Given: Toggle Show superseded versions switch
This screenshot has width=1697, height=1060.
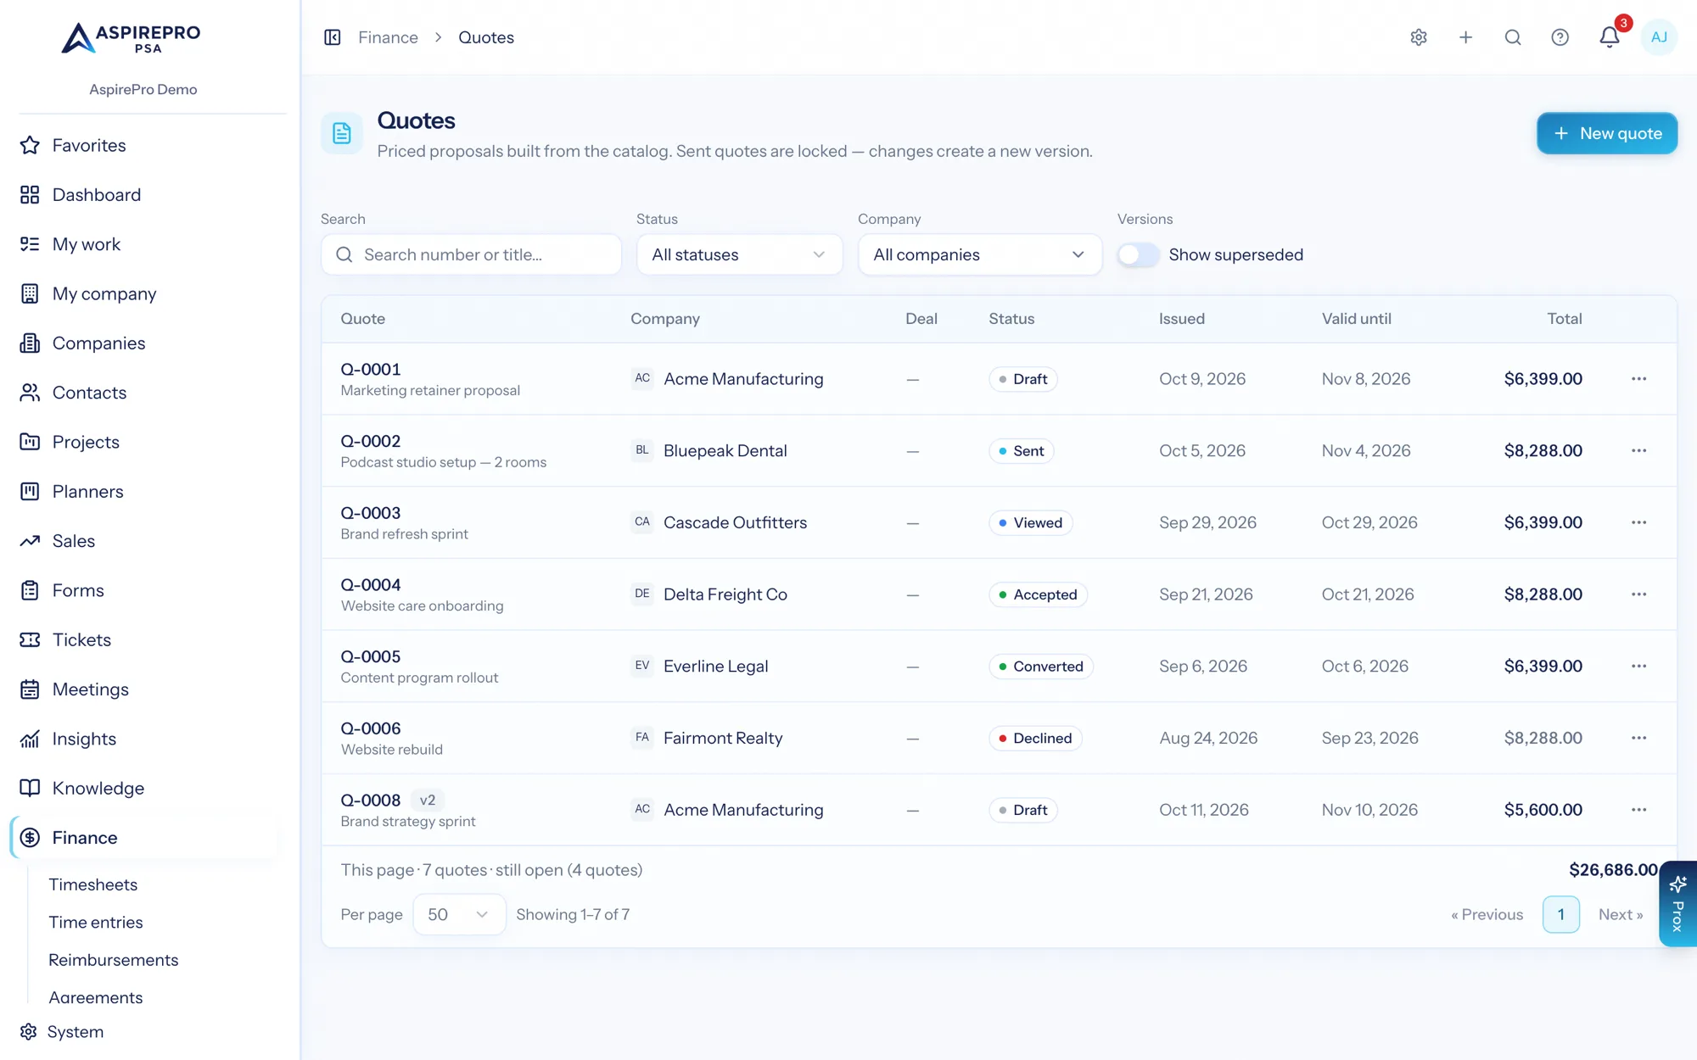Looking at the screenshot, I should (x=1138, y=254).
